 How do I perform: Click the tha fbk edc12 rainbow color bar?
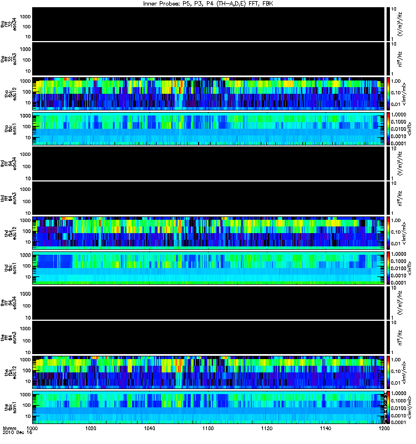point(389,94)
